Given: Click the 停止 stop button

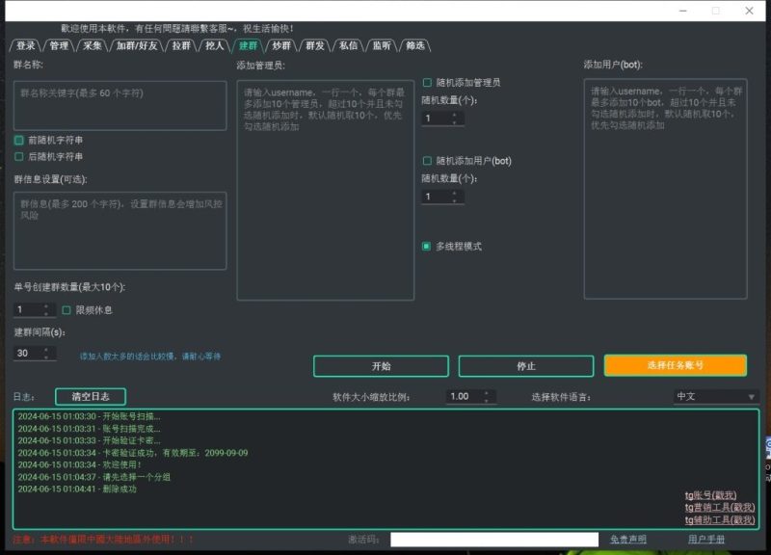Looking at the screenshot, I should (x=528, y=366).
